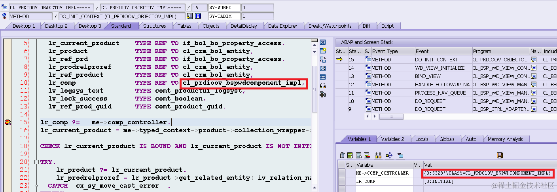Click the orange save icon in variables panel
This screenshot has width=557, height=192.
[x=500, y=155]
